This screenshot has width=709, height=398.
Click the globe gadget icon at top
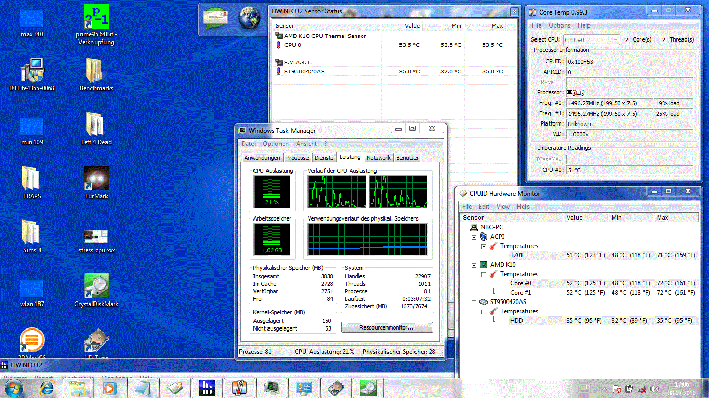(x=249, y=18)
